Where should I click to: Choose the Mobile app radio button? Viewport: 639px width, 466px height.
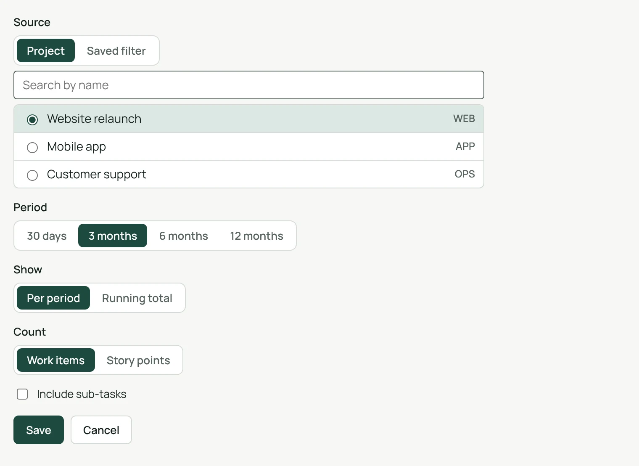(32, 147)
